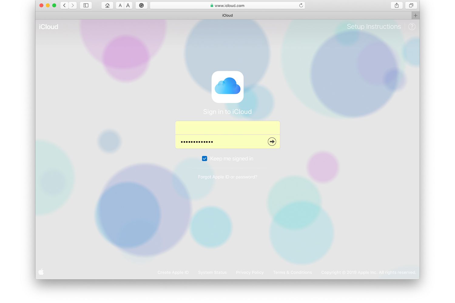Go forward with Safari's forward arrow
455x303 pixels.
tap(72, 5)
